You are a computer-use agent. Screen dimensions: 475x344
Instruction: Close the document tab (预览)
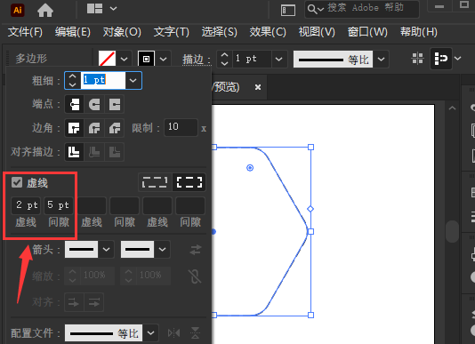[x=258, y=87]
